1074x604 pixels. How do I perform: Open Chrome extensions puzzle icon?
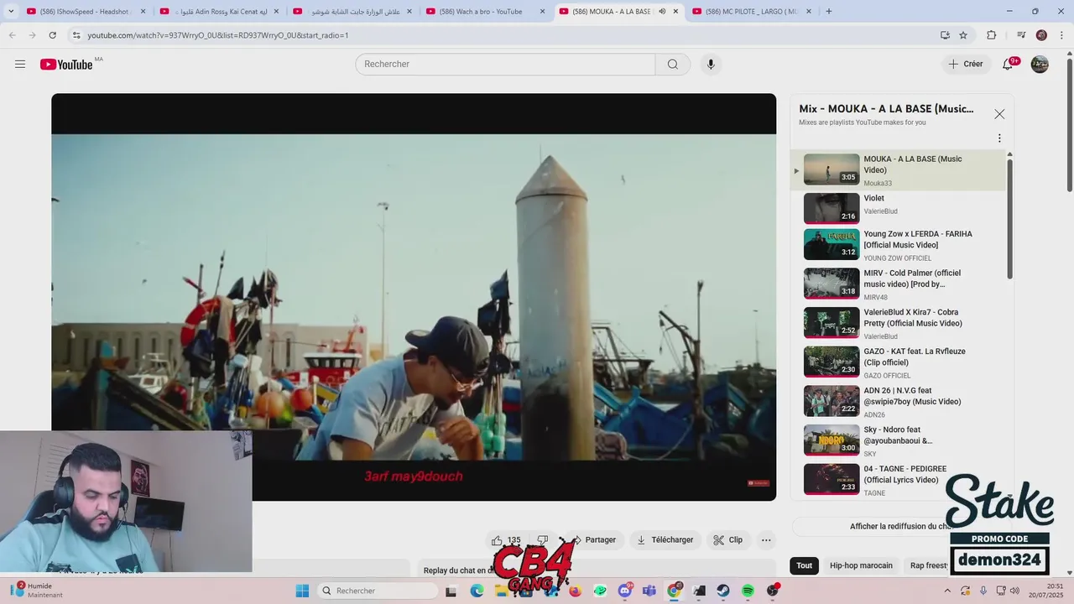992,35
